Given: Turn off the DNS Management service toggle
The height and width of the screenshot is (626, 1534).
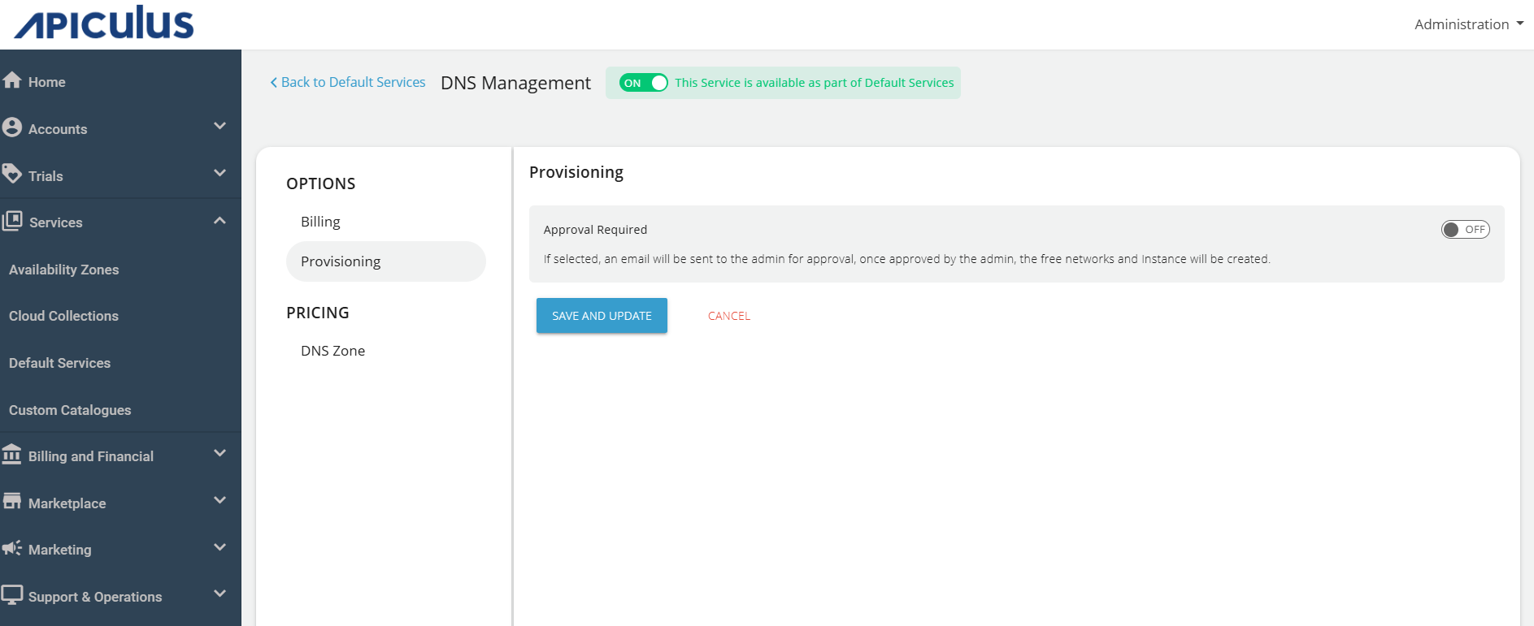Looking at the screenshot, I should pos(643,83).
